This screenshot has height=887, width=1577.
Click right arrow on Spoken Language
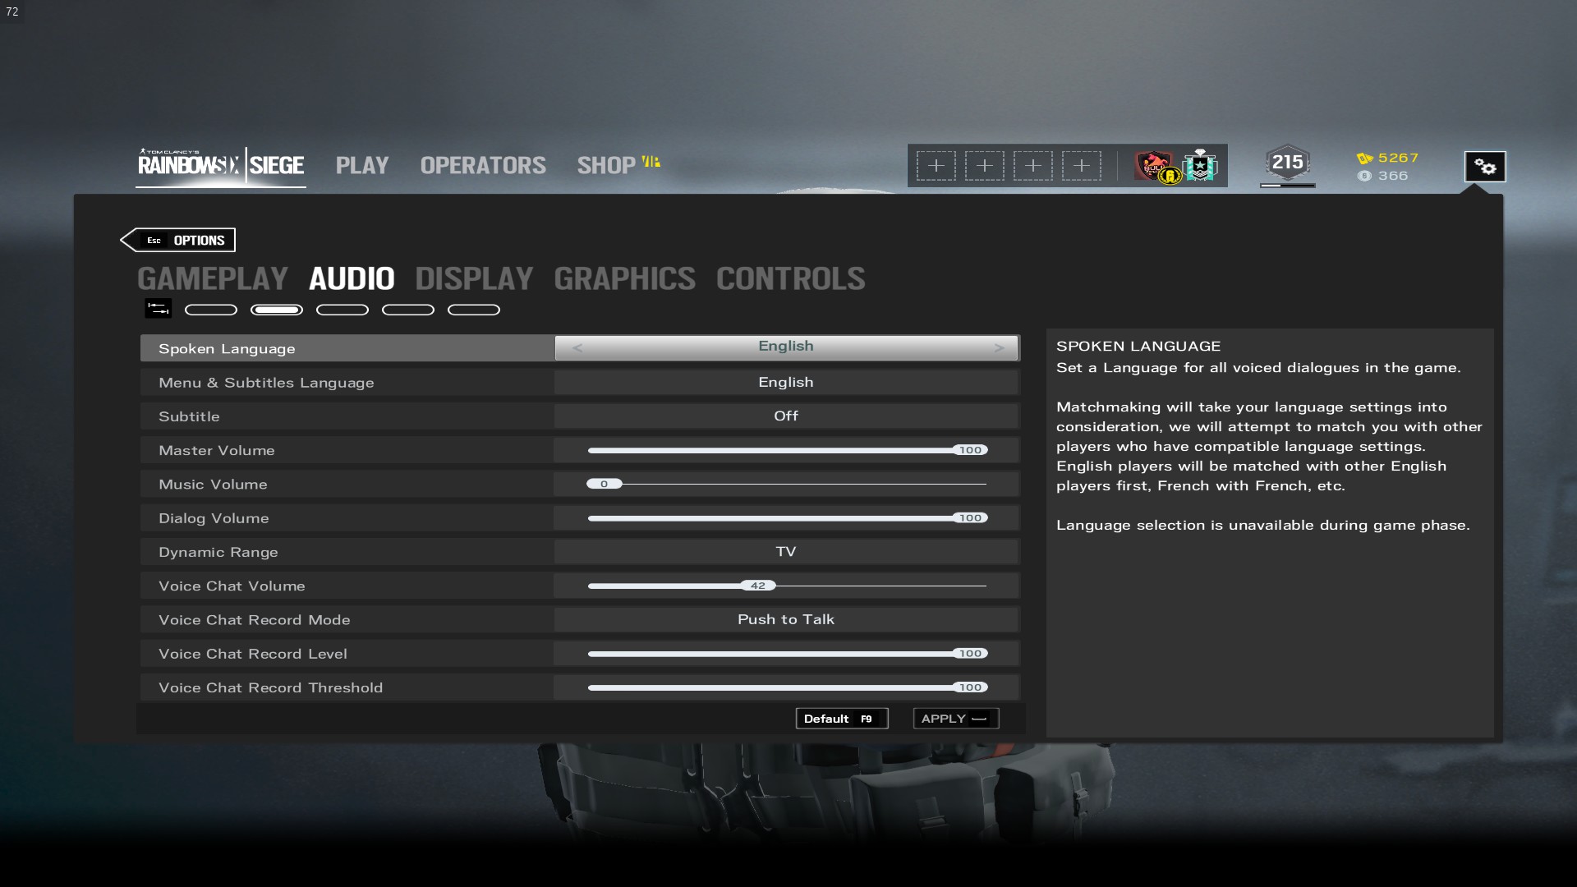[x=999, y=348]
